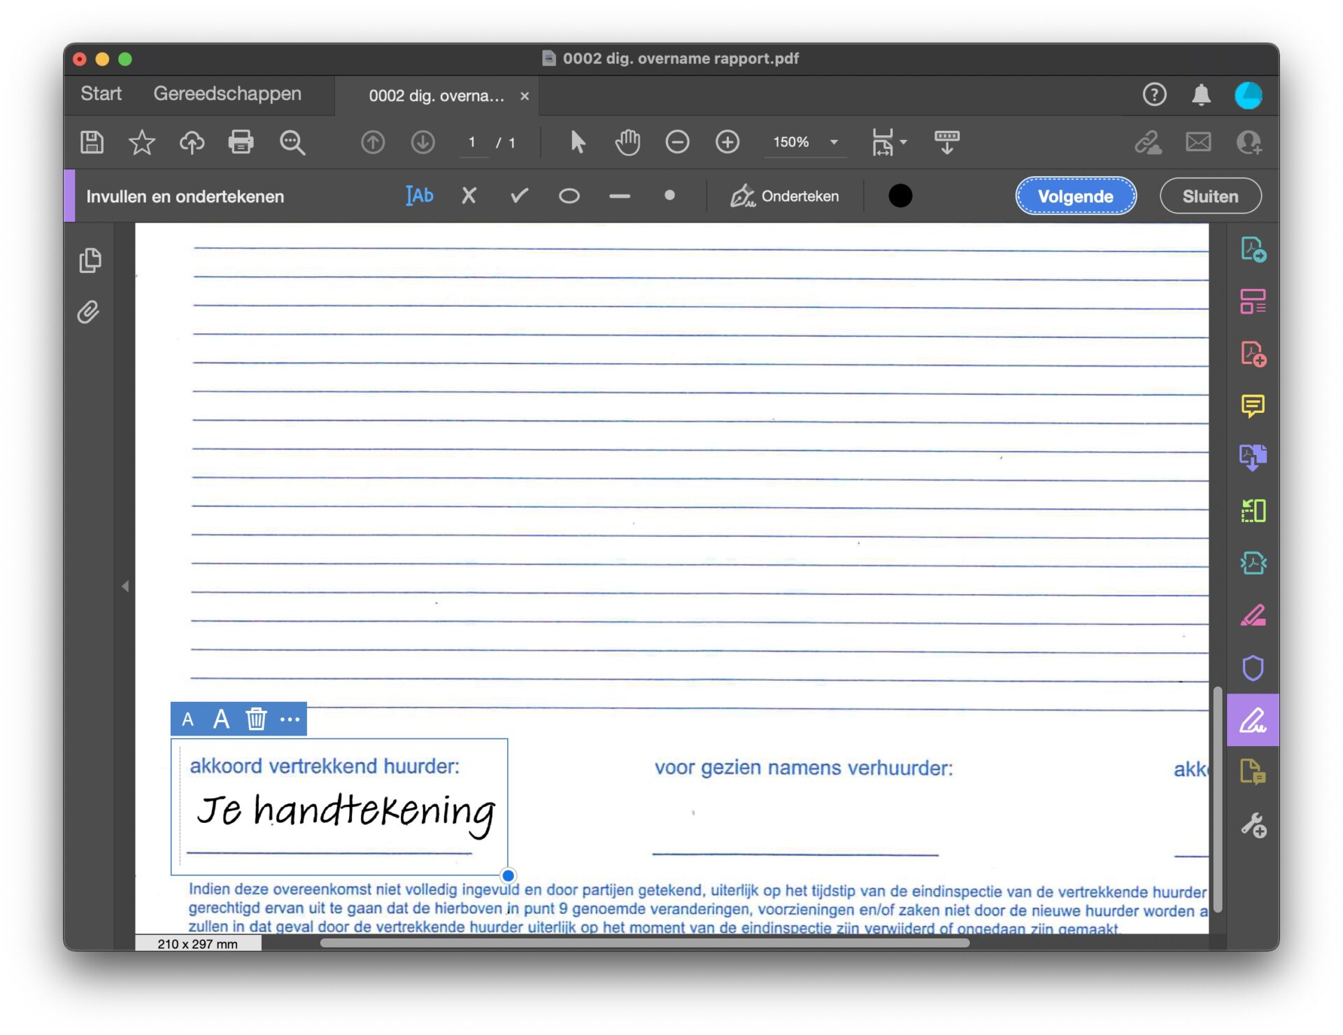Open the Create PDF tool in right pane
This screenshot has height=1035, width=1343.
(x=1253, y=354)
